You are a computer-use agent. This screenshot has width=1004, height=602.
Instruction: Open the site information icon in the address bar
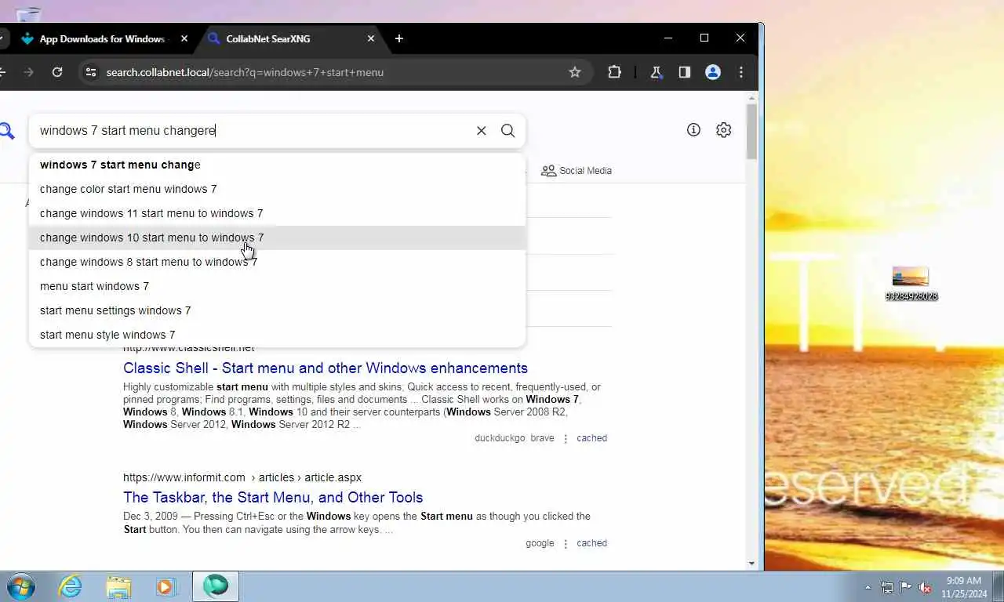pyautogui.click(x=91, y=72)
